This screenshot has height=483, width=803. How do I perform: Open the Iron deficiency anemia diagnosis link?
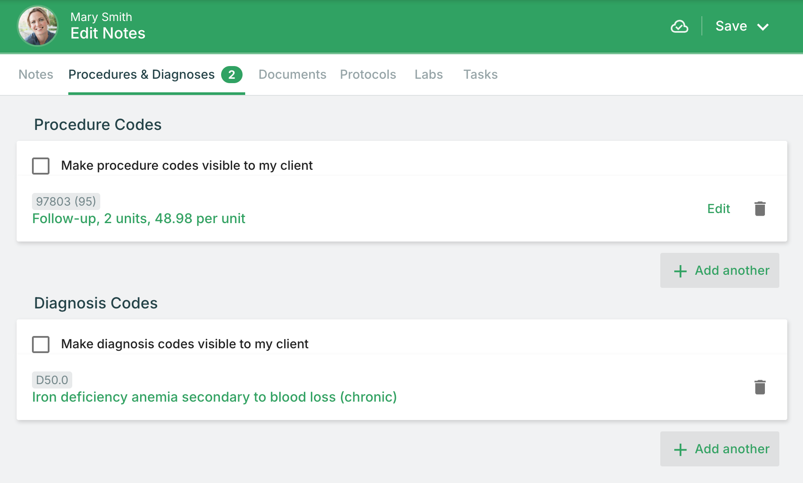click(215, 397)
